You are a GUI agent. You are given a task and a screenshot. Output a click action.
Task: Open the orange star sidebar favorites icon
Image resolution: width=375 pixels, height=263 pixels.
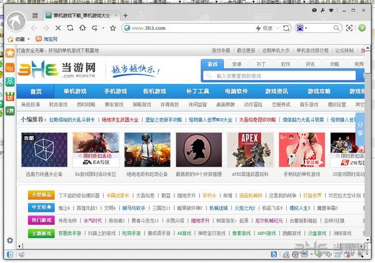pos(10,53)
